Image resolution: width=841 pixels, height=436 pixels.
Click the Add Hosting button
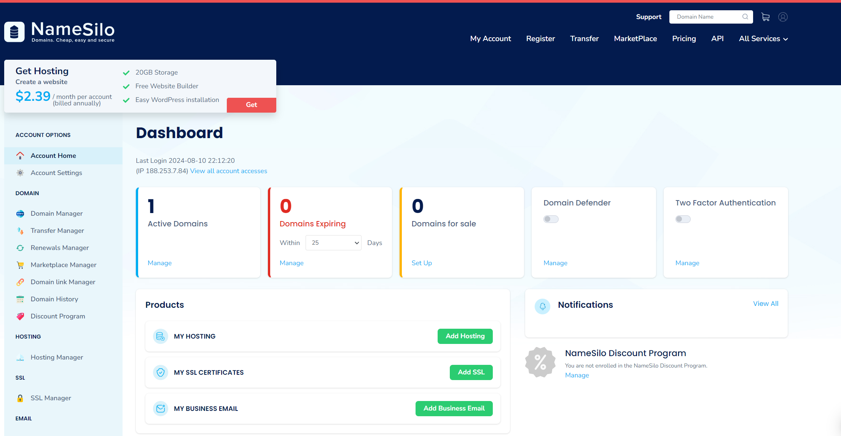click(x=465, y=336)
